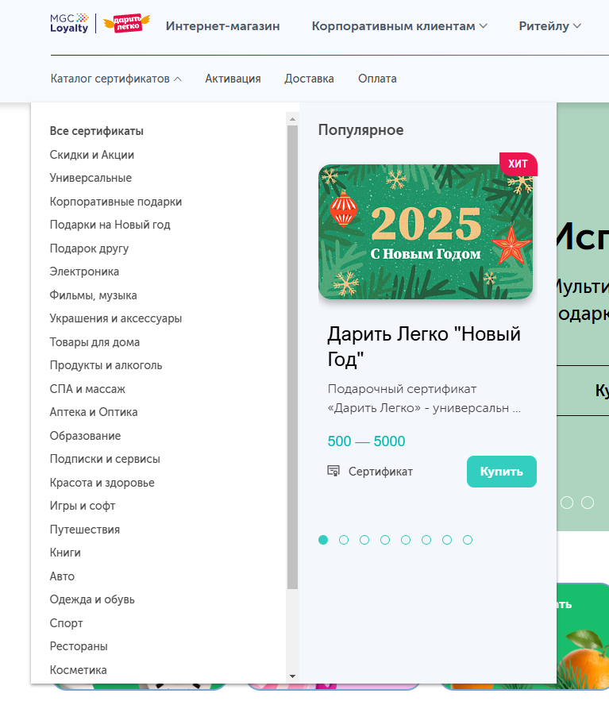
Task: Click the 500 — 5000 price range
Action: click(x=366, y=441)
